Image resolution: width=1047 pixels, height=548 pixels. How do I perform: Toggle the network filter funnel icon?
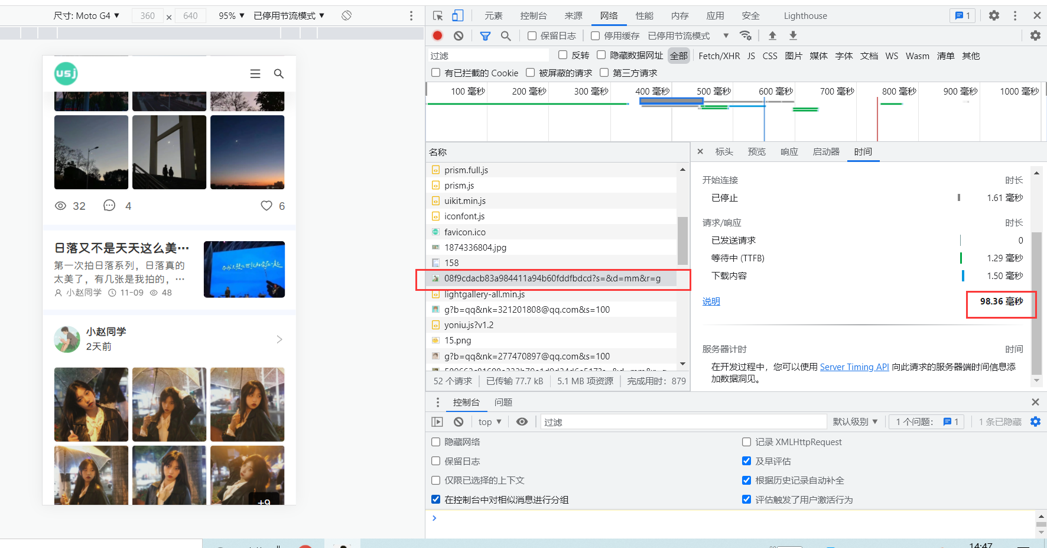[x=485, y=36]
